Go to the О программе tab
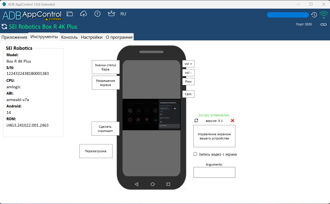The height and width of the screenshot is (204, 330). pos(119,37)
